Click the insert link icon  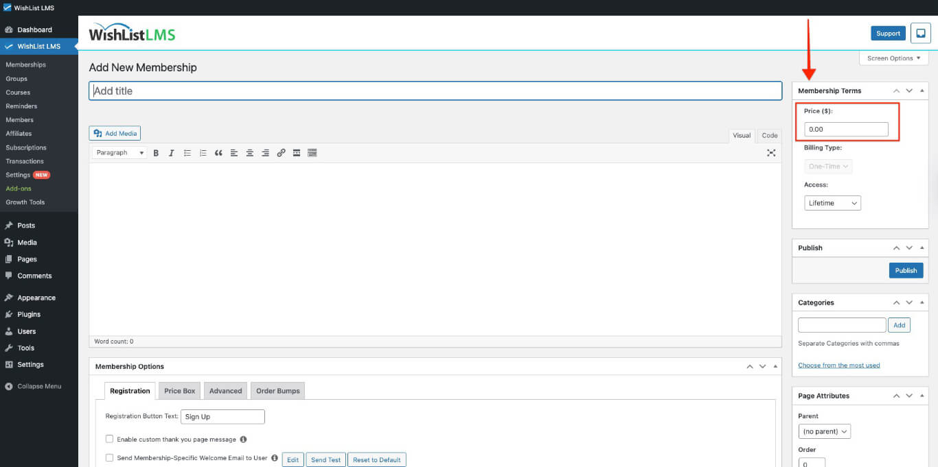281,153
